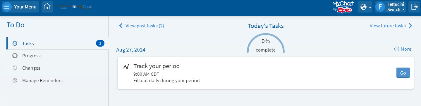Go to the Home icon button
This screenshot has width=421, height=106.
(47, 7)
